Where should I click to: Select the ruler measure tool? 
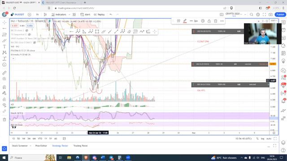pos(4,73)
